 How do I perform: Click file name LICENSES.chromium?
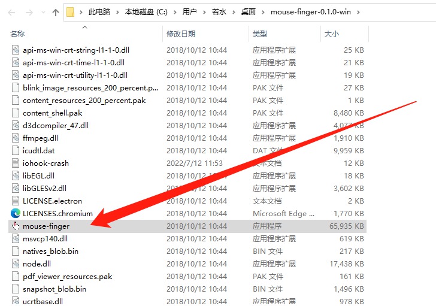click(58, 213)
